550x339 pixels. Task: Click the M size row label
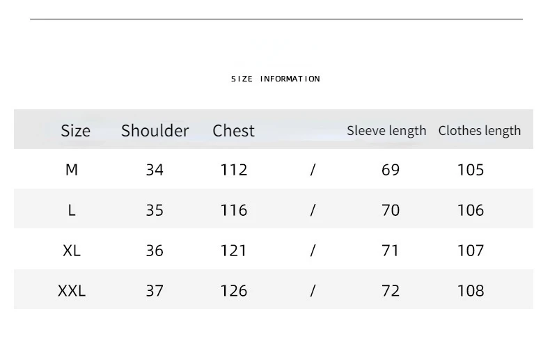(x=72, y=170)
